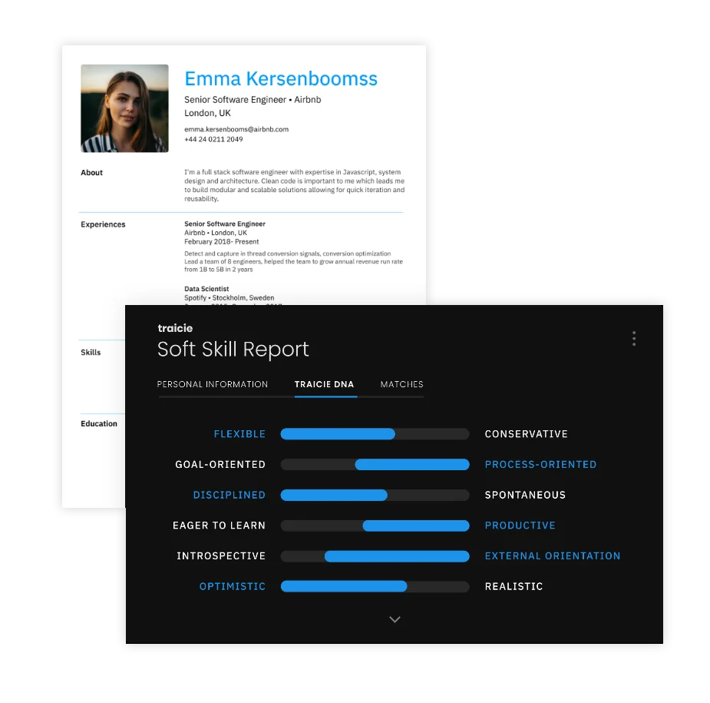The width and height of the screenshot is (710, 703).
Task: Select the Process-Oriented label
Action: (540, 465)
